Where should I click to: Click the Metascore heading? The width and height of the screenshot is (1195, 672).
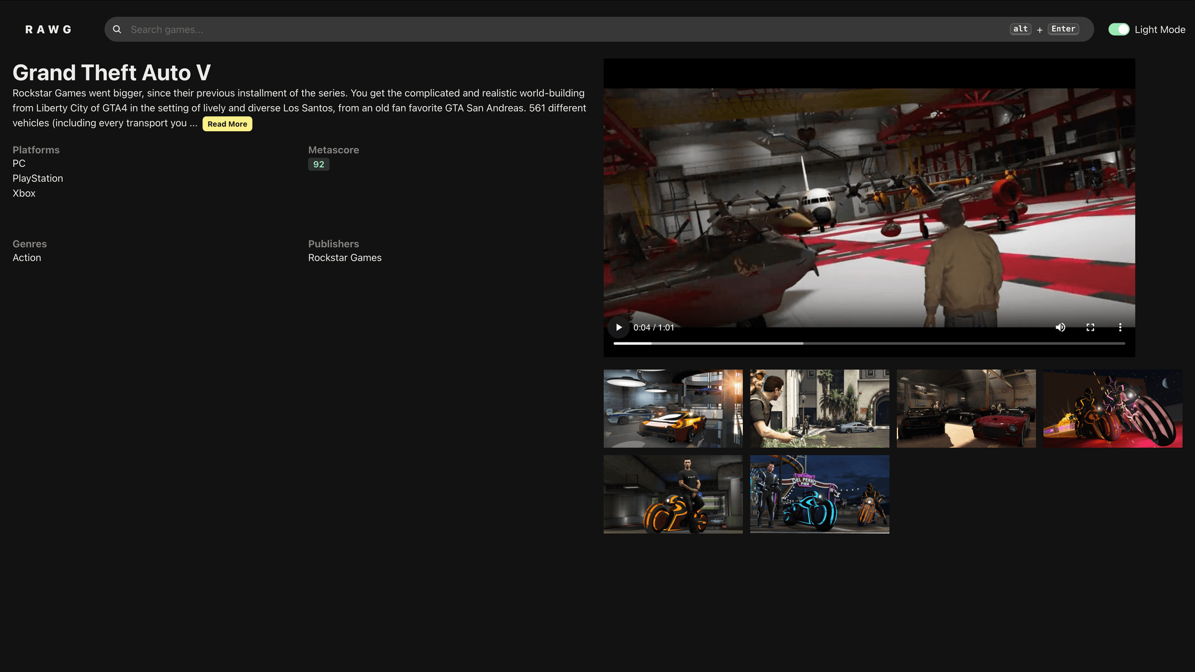pos(334,150)
